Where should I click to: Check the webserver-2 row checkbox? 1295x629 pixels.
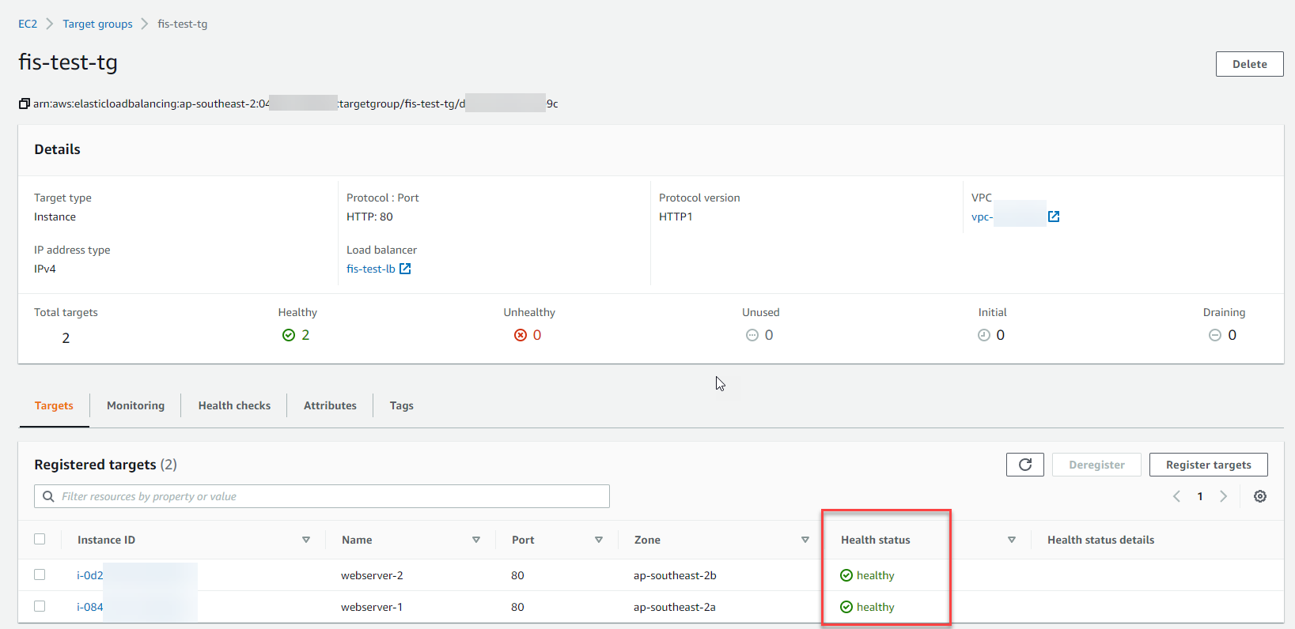click(40, 574)
